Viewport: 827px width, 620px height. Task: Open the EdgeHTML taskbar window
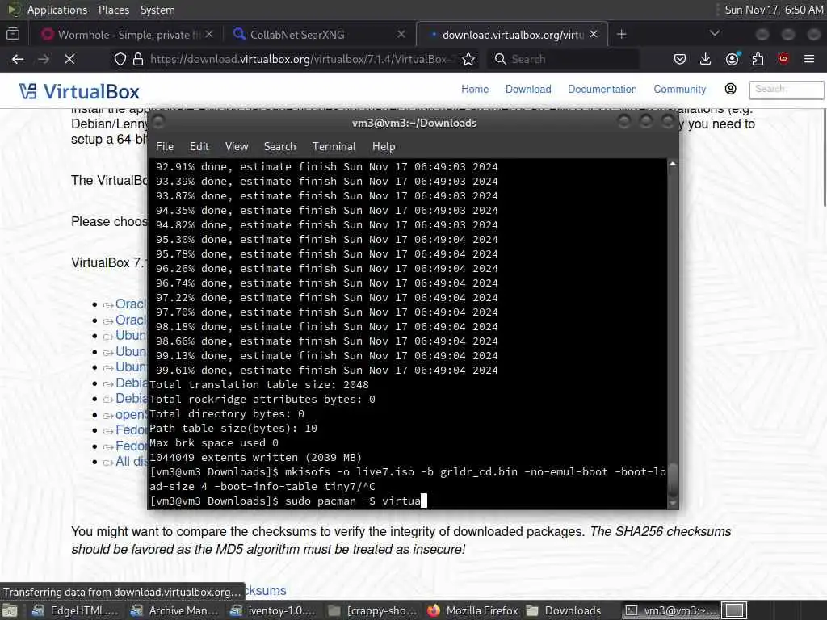[x=75, y=610]
